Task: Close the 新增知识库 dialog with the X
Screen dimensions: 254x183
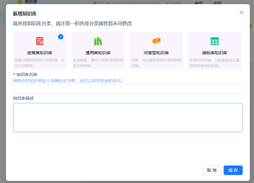Action: tap(242, 12)
